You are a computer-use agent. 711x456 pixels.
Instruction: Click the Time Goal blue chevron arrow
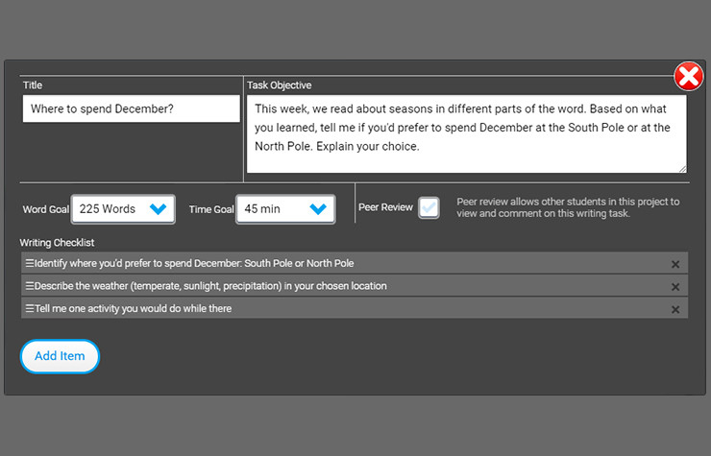(x=319, y=208)
